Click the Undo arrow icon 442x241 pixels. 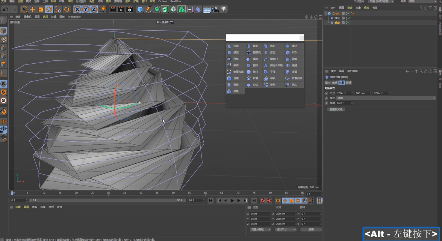(x=5, y=10)
